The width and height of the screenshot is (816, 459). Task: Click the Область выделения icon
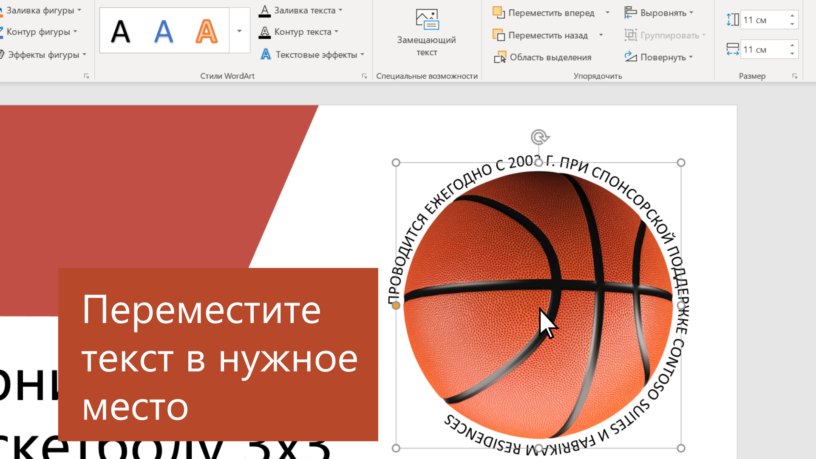click(x=500, y=57)
